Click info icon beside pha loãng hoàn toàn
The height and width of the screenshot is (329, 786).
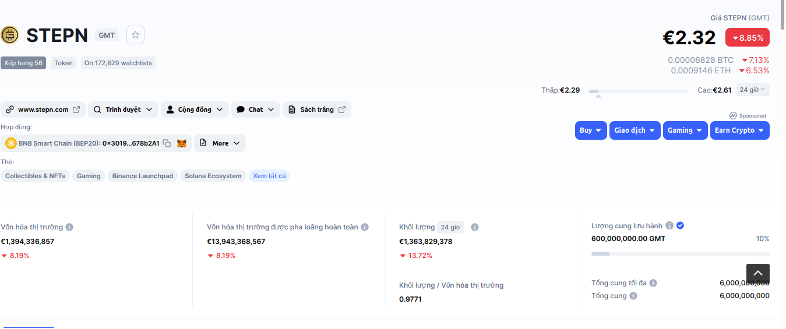click(364, 227)
